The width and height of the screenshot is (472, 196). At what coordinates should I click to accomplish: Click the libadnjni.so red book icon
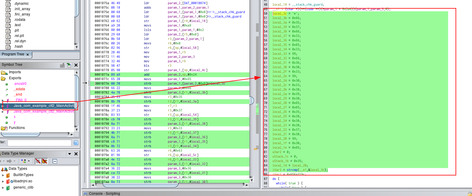[8, 181]
